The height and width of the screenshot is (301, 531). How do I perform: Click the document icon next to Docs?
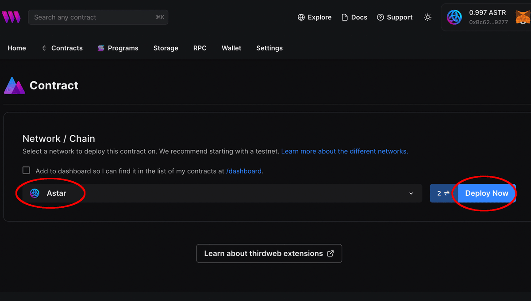tap(345, 17)
